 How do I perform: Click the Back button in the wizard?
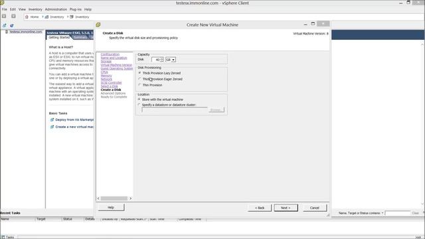coord(260,208)
